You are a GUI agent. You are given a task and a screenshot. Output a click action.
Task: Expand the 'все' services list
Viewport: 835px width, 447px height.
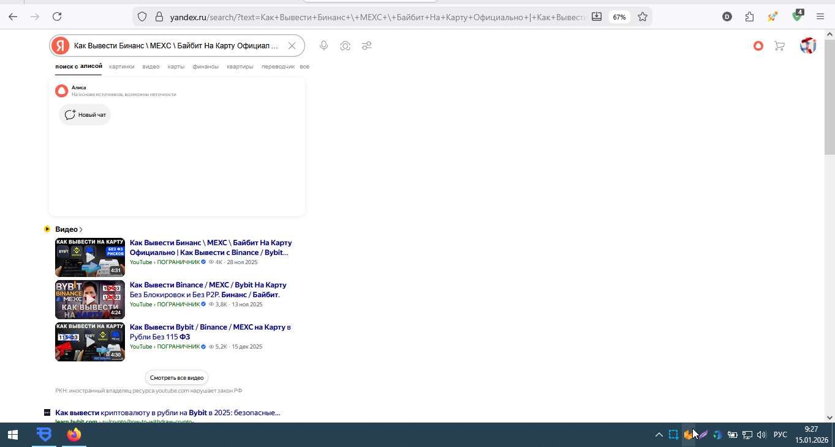click(304, 67)
